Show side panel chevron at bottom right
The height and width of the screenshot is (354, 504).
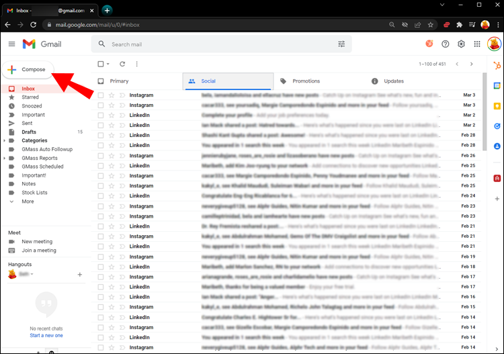497,349
